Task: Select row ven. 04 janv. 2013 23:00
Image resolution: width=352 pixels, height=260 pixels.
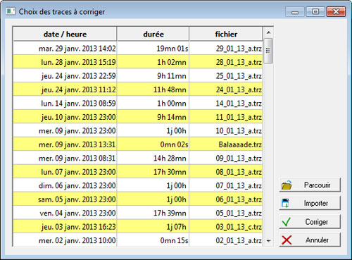Action: 138,213
